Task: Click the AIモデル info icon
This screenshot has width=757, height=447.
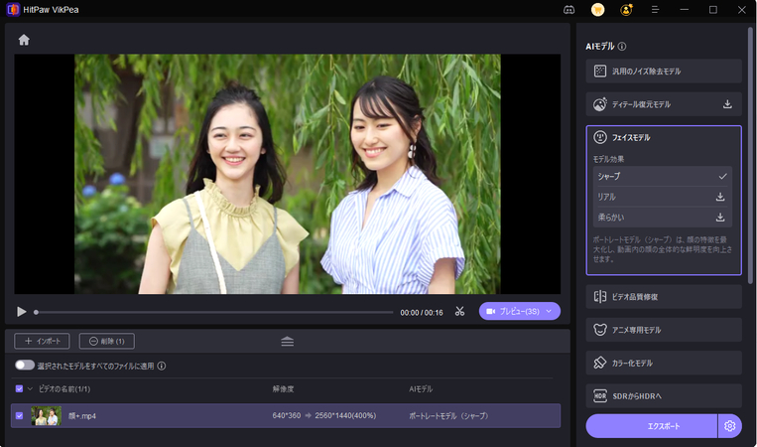Action: pyautogui.click(x=622, y=47)
